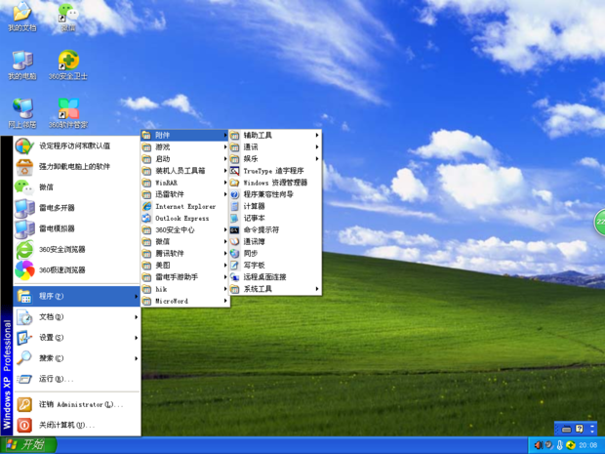Click 360 tray icon beside the clock
Viewport: 605px width, 454px height.
[570, 445]
